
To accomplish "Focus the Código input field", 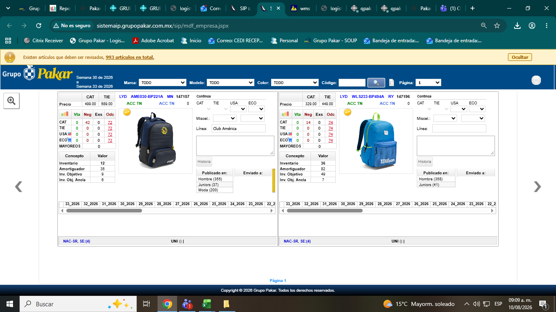I will click(x=352, y=82).
